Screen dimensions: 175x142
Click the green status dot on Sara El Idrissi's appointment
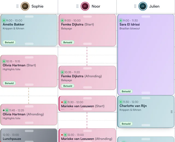121,20
